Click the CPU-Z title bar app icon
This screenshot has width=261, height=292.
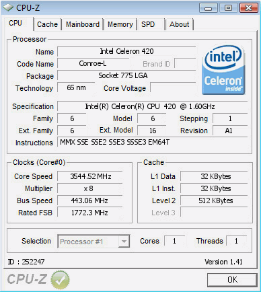(x=8, y=8)
